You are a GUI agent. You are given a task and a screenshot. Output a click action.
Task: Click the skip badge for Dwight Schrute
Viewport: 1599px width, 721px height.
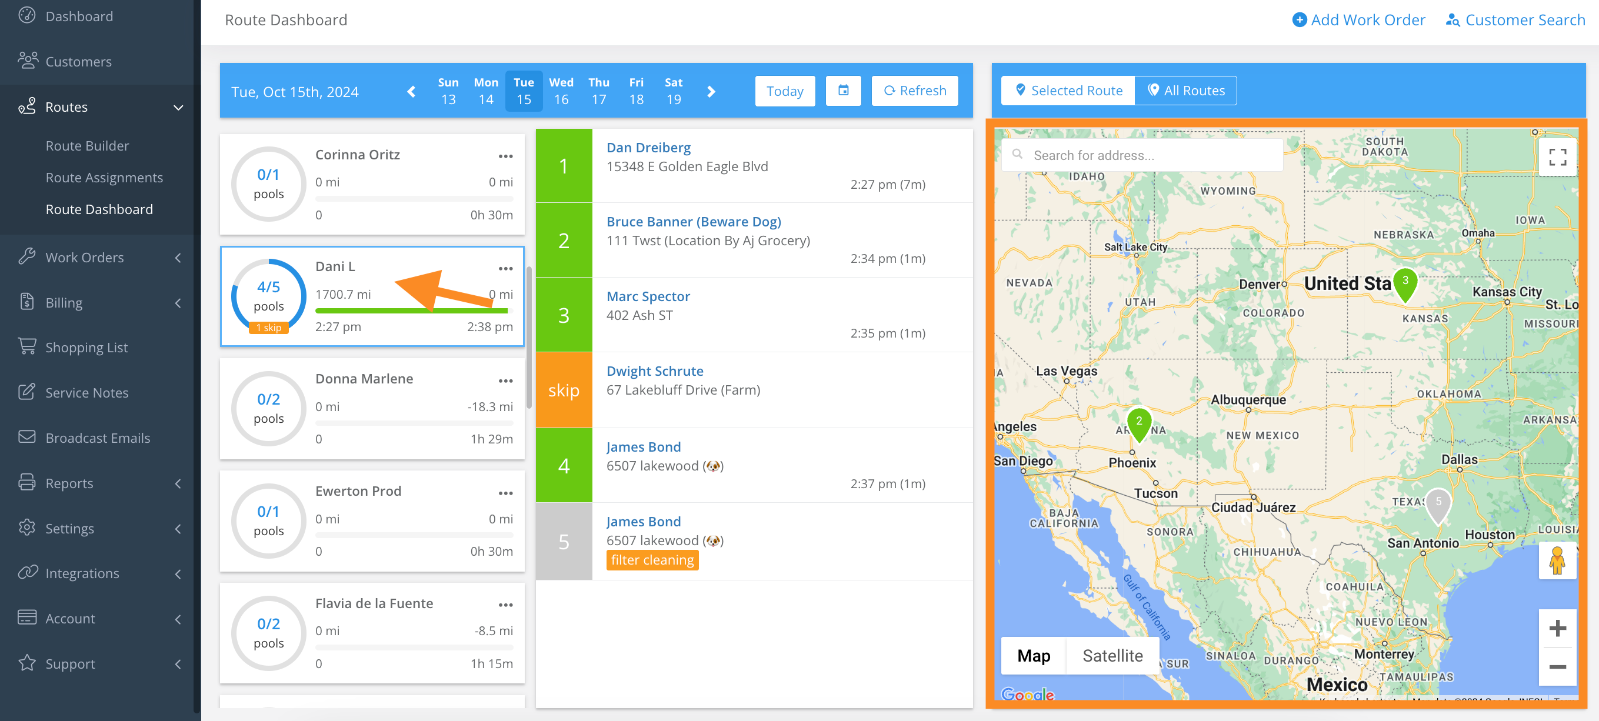(x=564, y=390)
